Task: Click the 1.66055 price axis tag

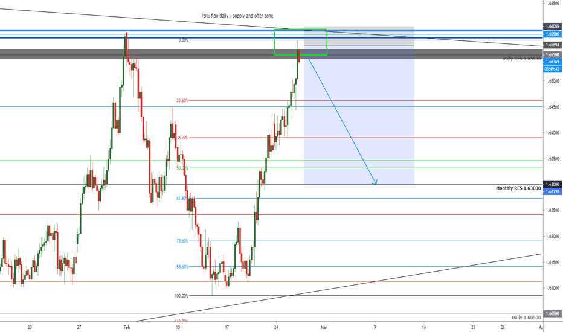Action: [552, 26]
